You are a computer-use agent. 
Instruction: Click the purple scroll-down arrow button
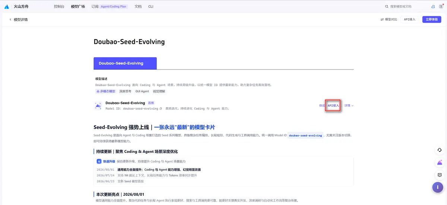438,187
